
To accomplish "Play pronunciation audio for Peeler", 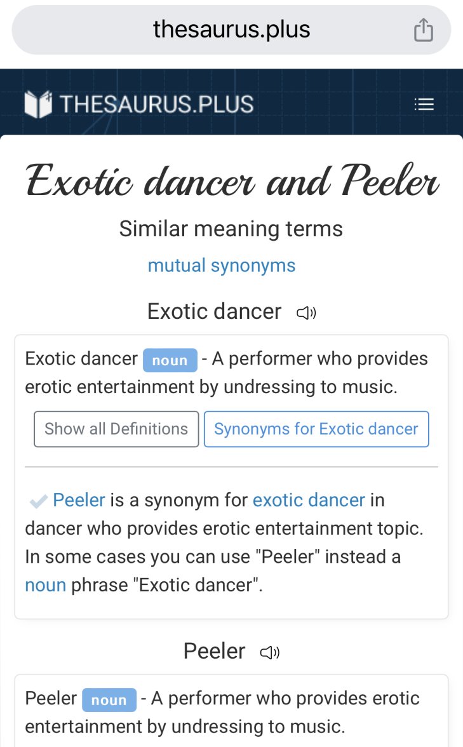I will coord(270,652).
